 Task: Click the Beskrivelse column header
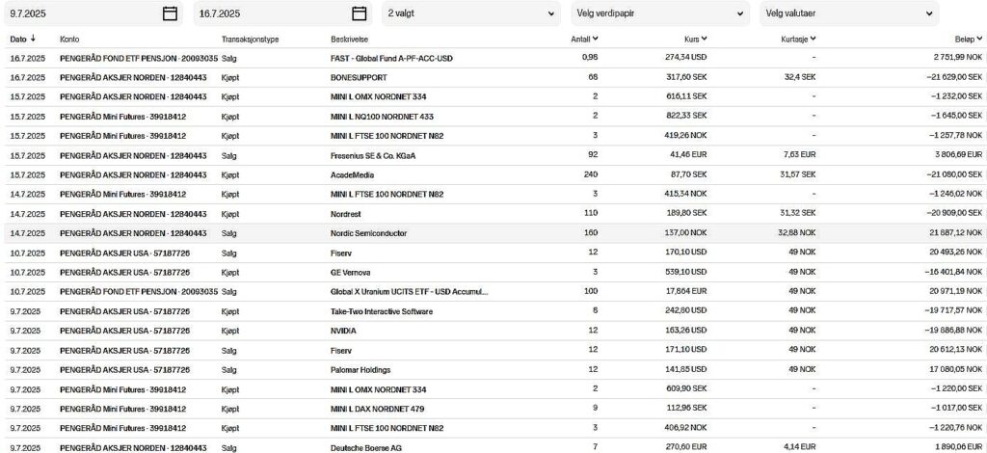coord(349,39)
